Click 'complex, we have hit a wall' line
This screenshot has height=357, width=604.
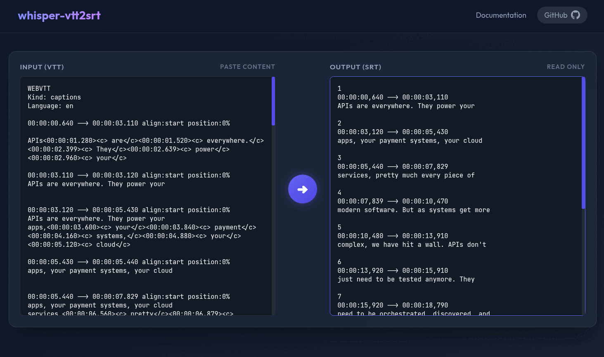412,245
